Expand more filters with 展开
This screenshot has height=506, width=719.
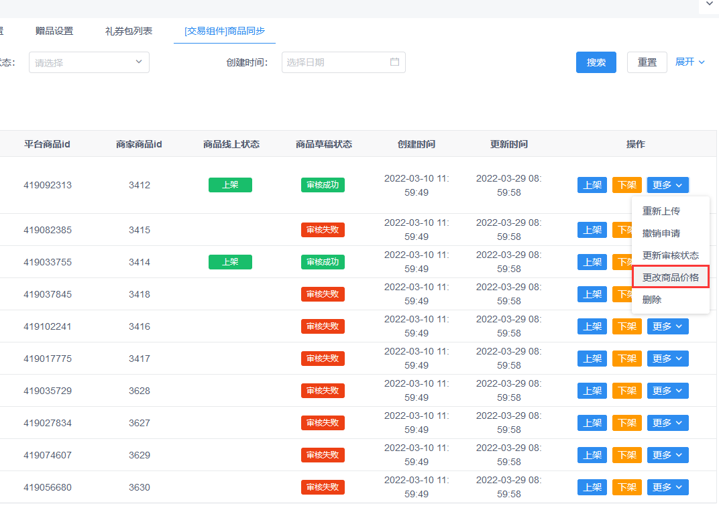coord(689,62)
